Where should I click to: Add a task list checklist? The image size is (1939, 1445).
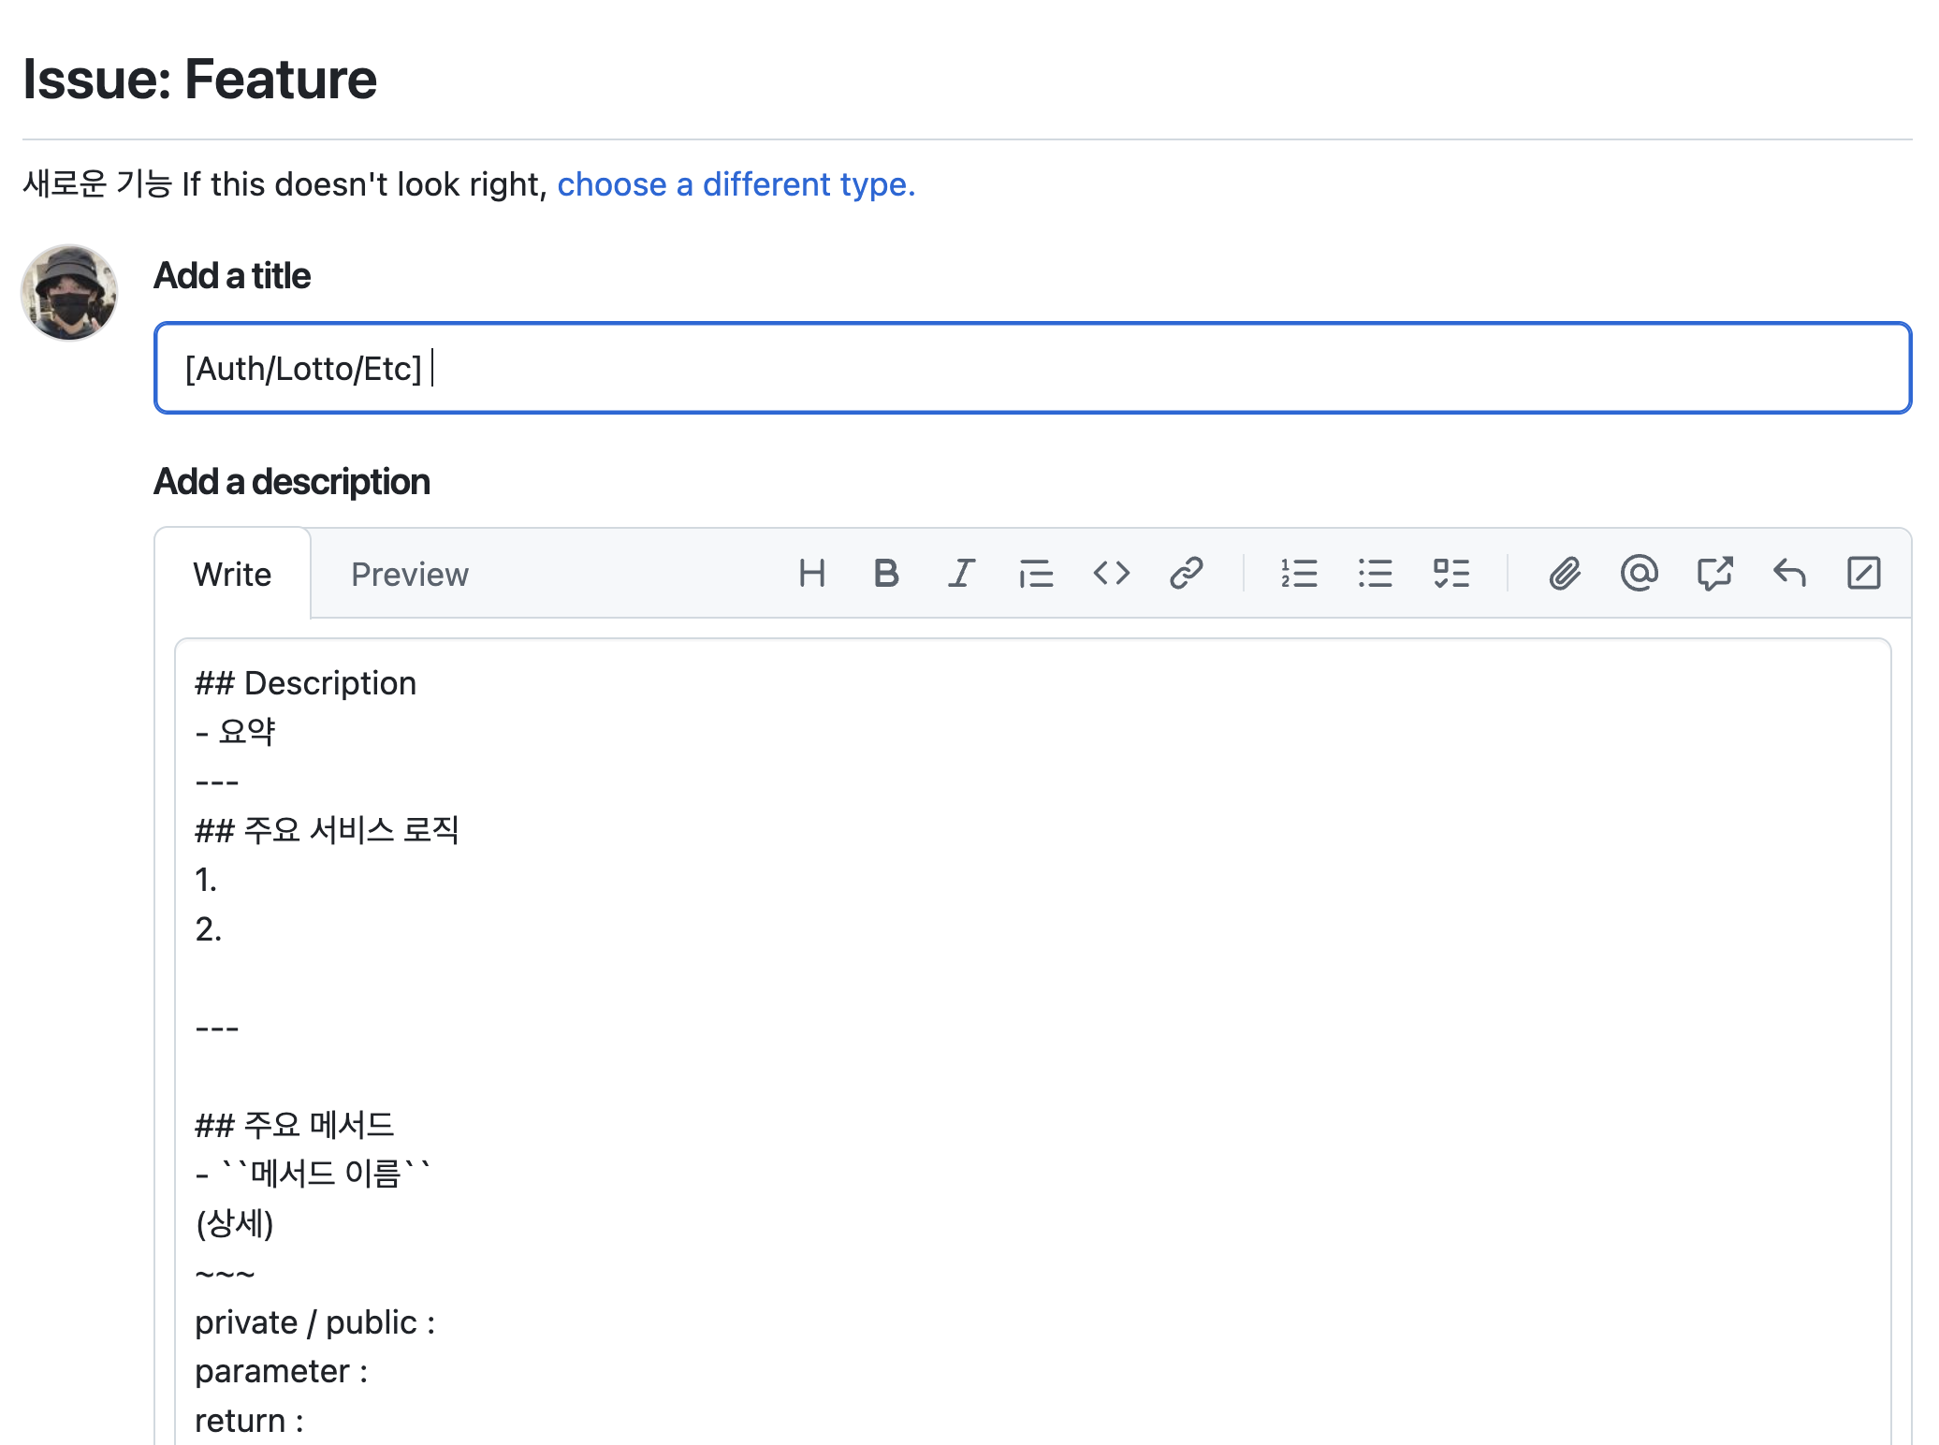tap(1451, 573)
